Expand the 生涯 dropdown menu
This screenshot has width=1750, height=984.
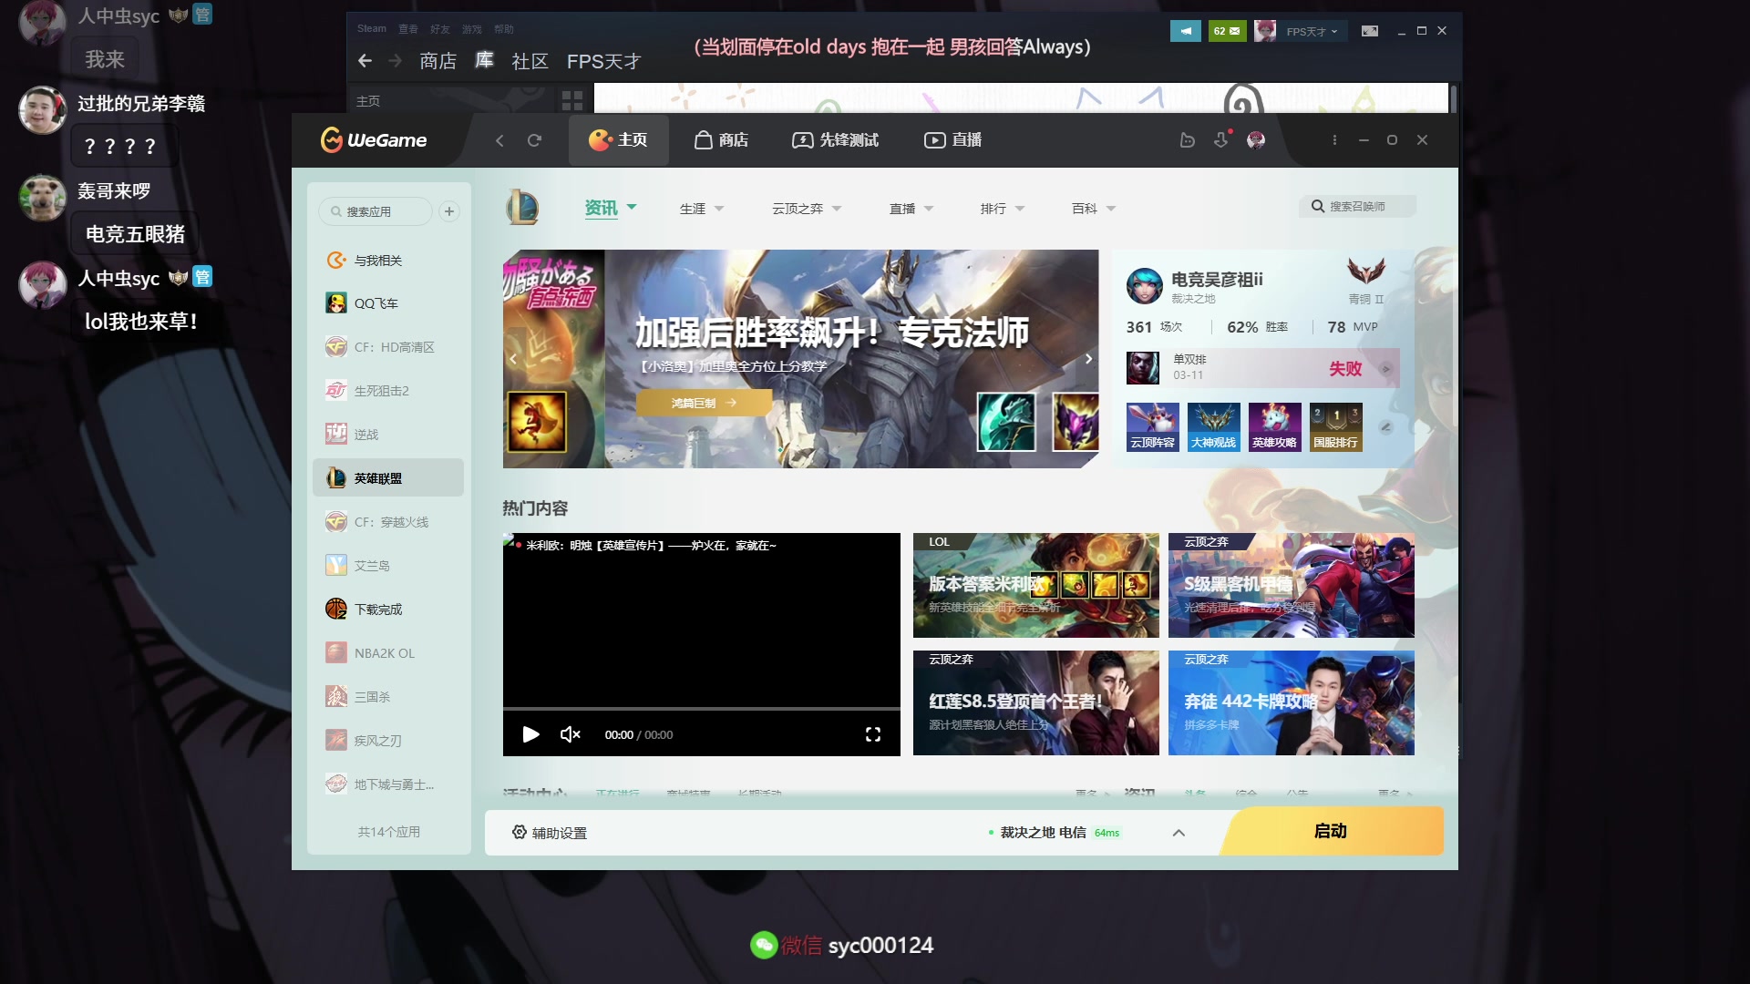(x=702, y=209)
